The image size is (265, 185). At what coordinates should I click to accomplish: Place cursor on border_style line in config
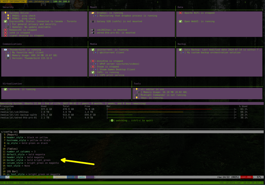28,160
